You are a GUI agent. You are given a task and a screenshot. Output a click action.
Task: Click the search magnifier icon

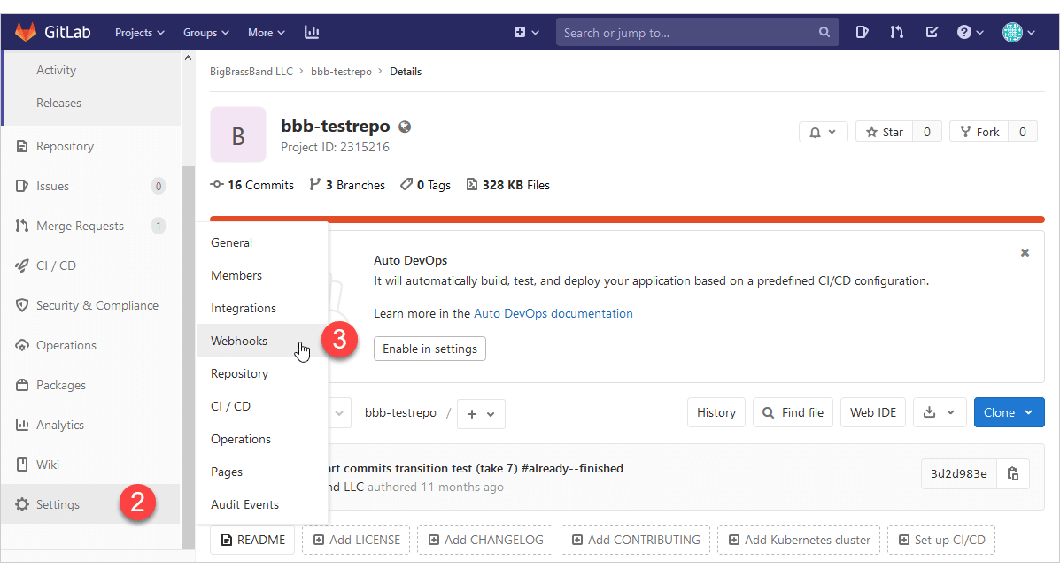coord(824,32)
